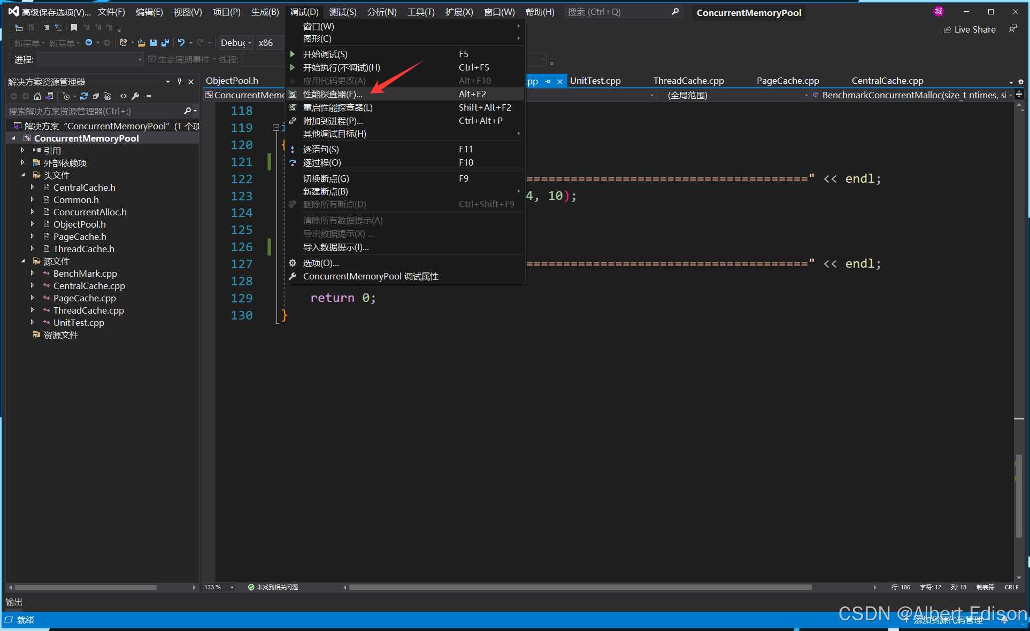Click the Save All toolbar icon
The height and width of the screenshot is (631, 1030).
(x=165, y=43)
